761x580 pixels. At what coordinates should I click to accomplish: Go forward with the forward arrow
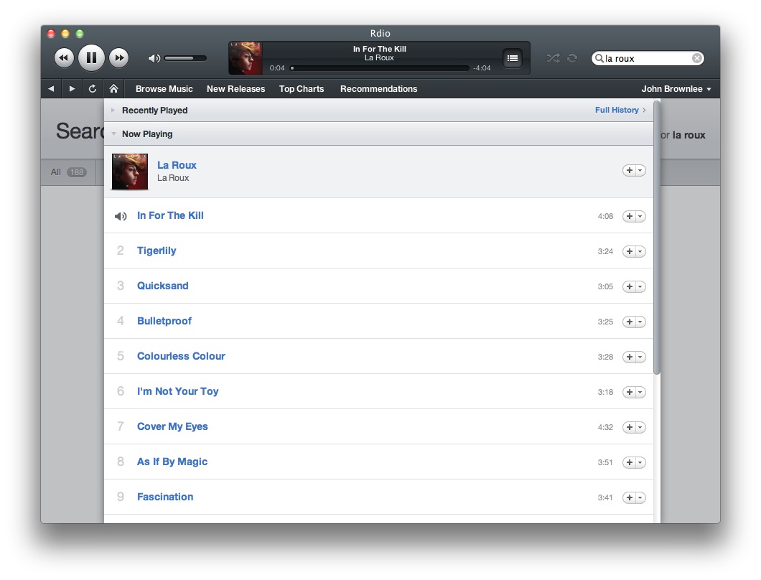coord(72,89)
